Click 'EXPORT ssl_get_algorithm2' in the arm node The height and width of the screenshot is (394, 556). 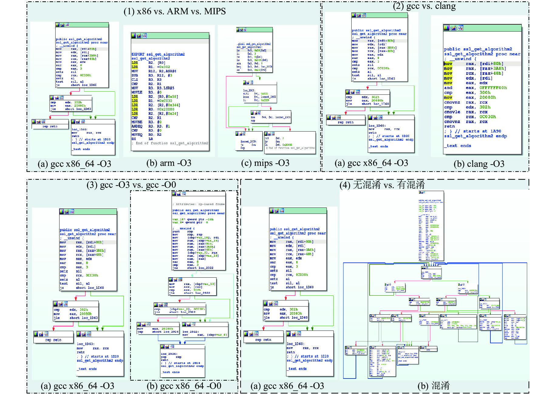[158, 54]
